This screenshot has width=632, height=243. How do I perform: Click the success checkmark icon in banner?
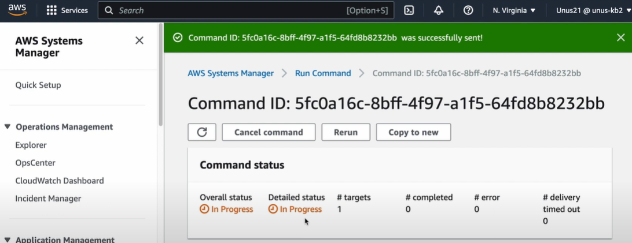(x=177, y=38)
